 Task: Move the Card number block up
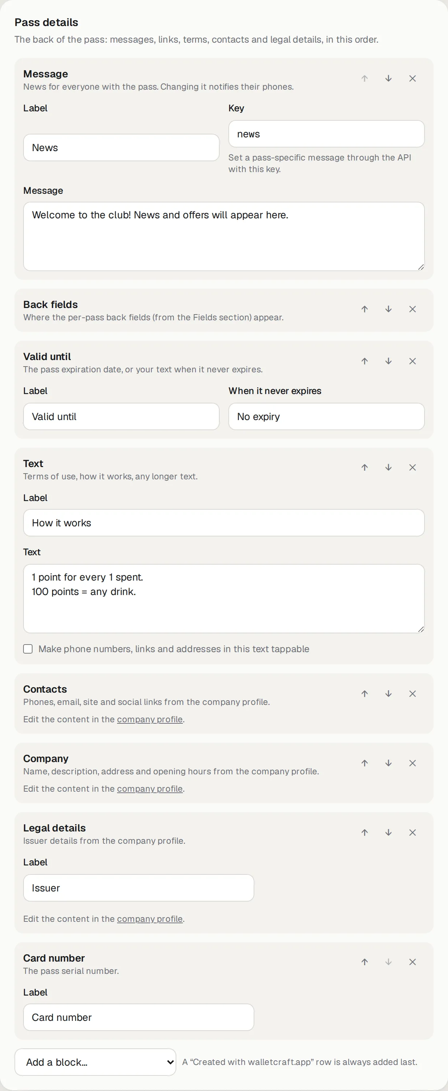click(x=365, y=962)
